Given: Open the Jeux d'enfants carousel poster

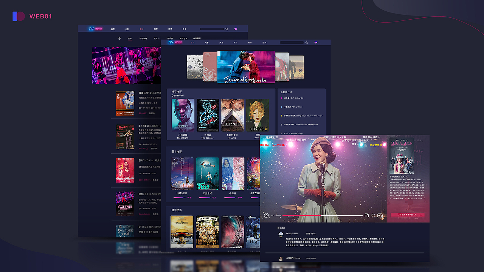Looking at the screenshot, I should tap(246, 67).
